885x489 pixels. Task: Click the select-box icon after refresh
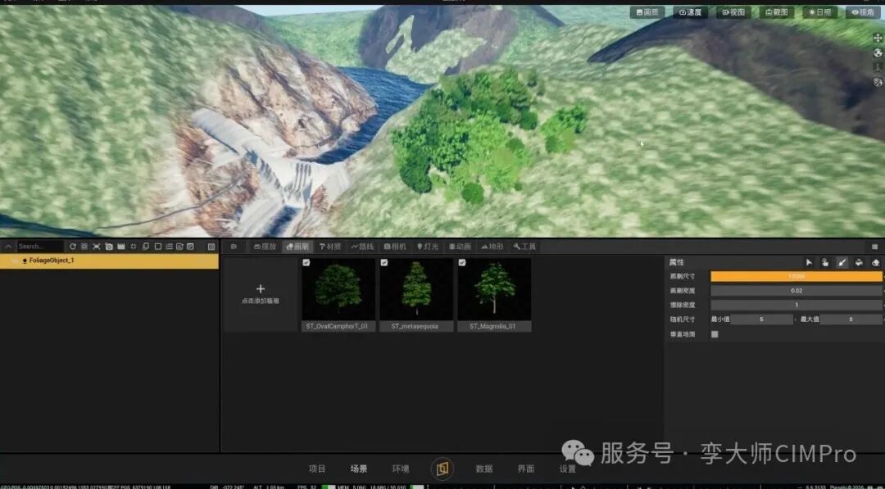click(x=84, y=247)
